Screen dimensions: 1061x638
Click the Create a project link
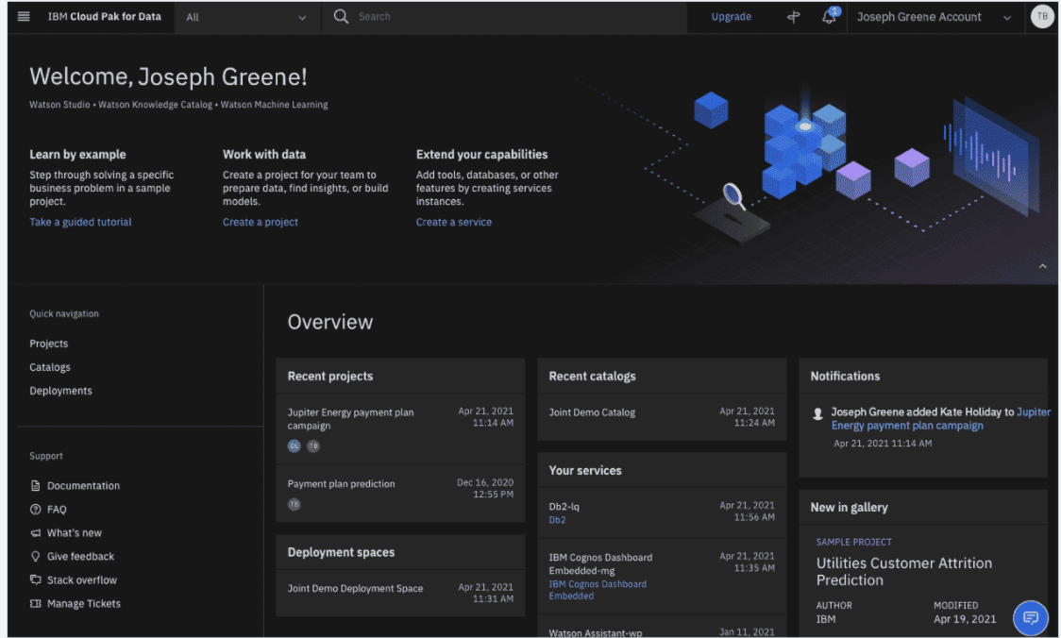pos(260,222)
